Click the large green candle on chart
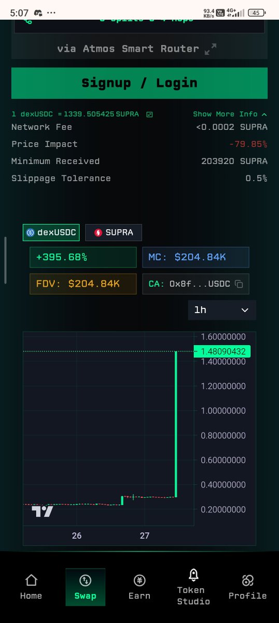This screenshot has height=623, width=279. (176, 424)
